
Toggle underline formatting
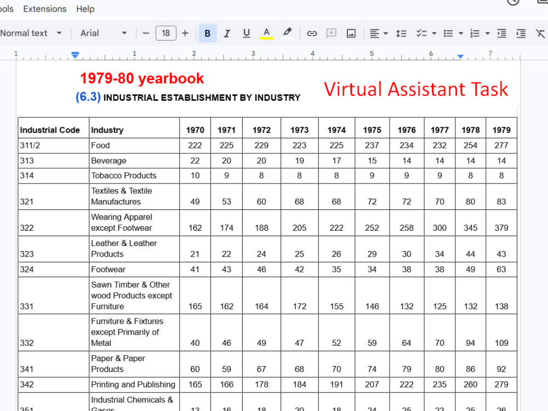click(247, 33)
